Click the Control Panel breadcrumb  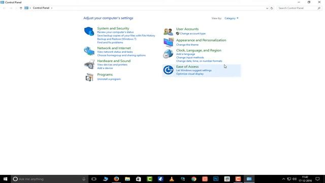tap(41, 8)
